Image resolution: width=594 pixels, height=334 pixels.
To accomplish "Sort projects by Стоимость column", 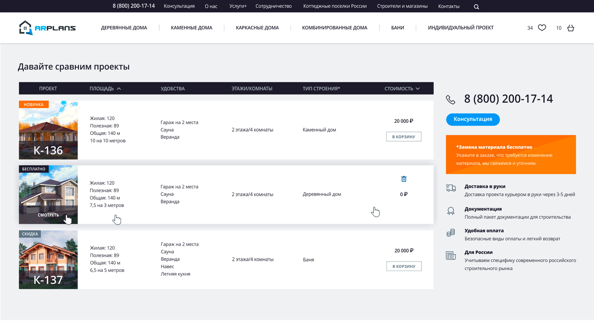I will [x=402, y=89].
